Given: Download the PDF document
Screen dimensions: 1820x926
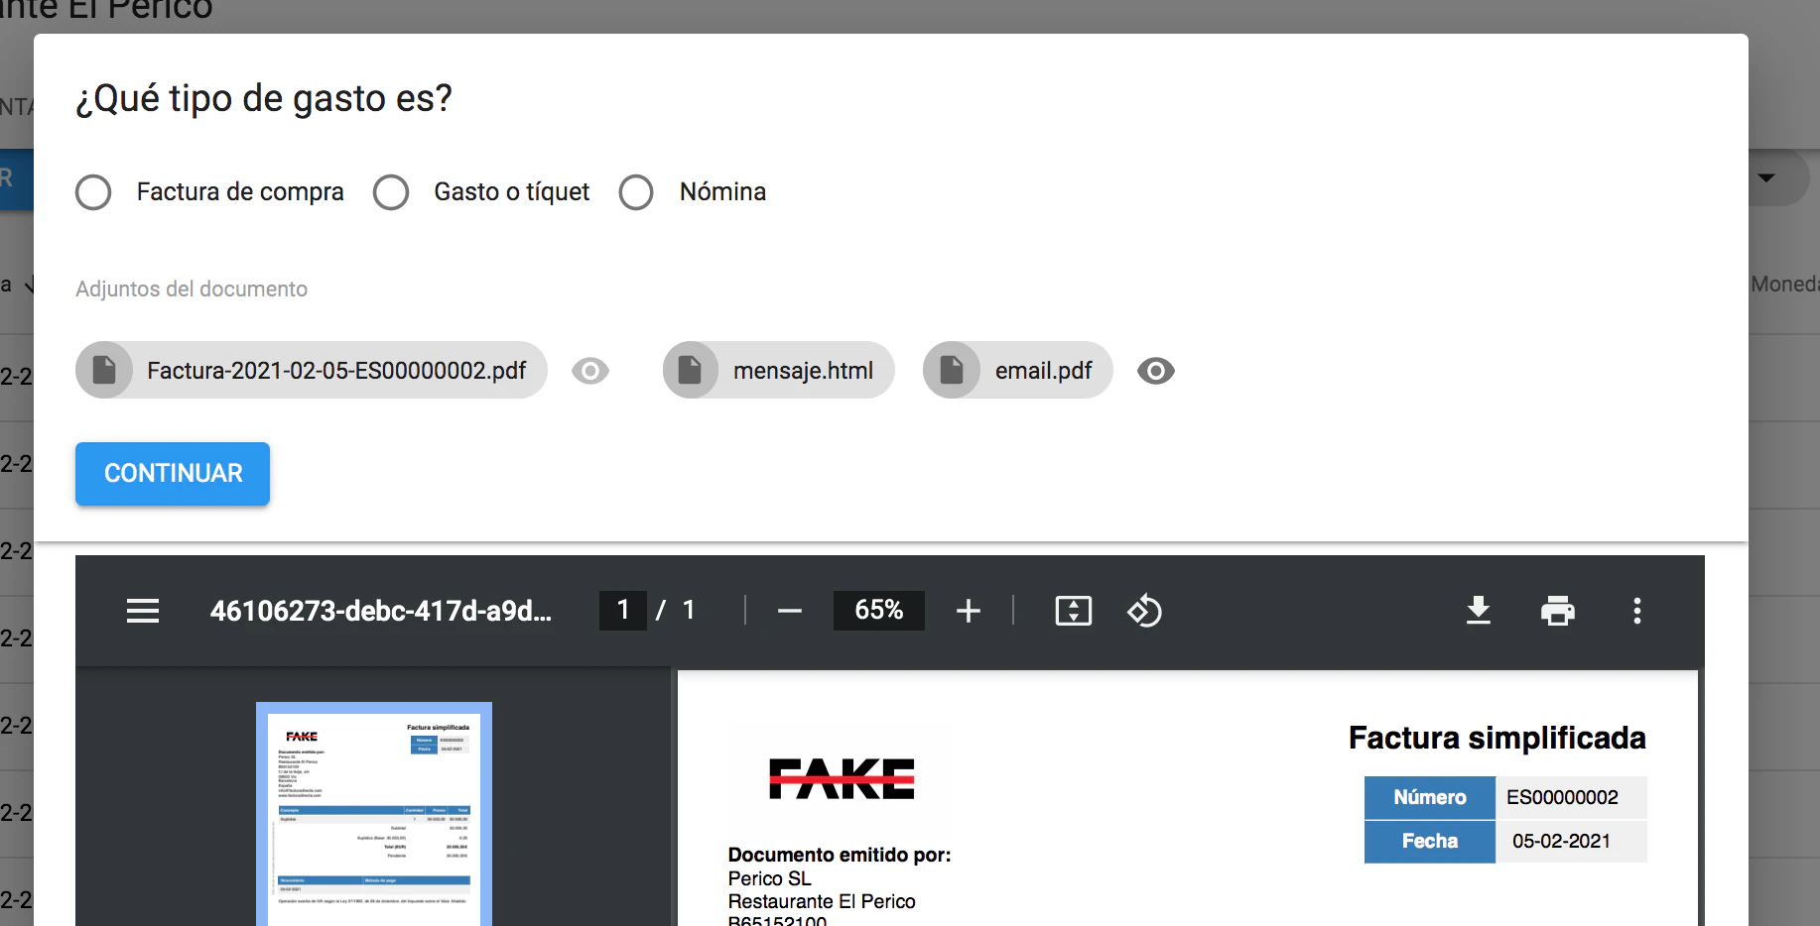Looking at the screenshot, I should (x=1479, y=611).
